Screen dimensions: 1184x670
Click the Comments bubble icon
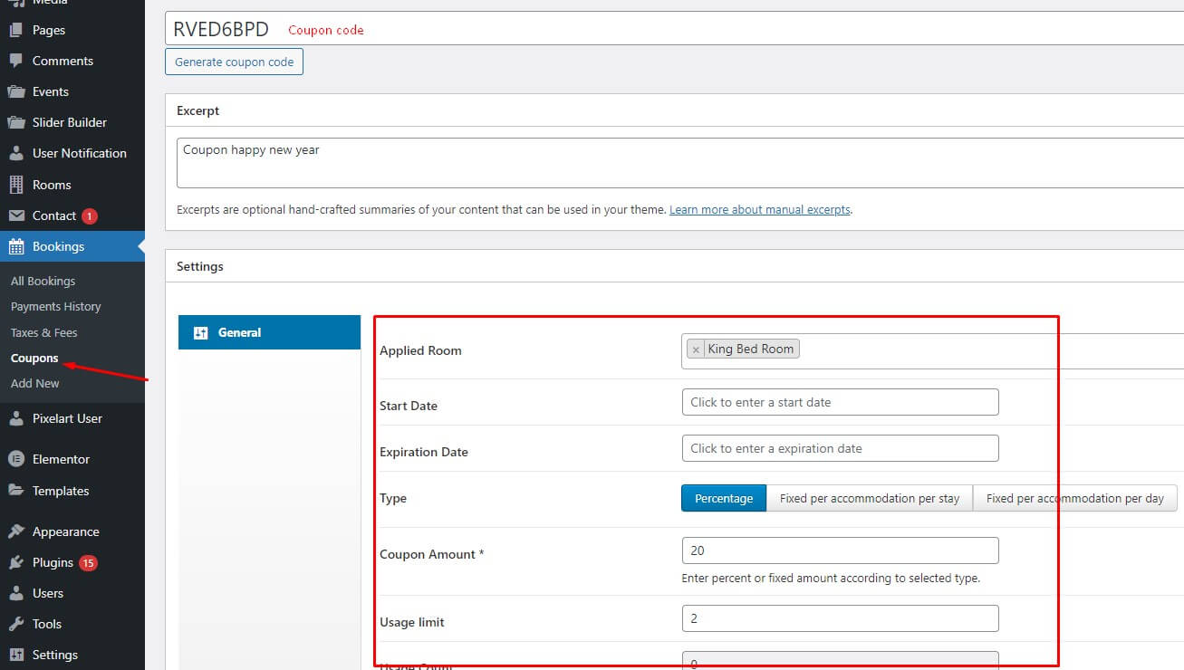tap(16, 61)
